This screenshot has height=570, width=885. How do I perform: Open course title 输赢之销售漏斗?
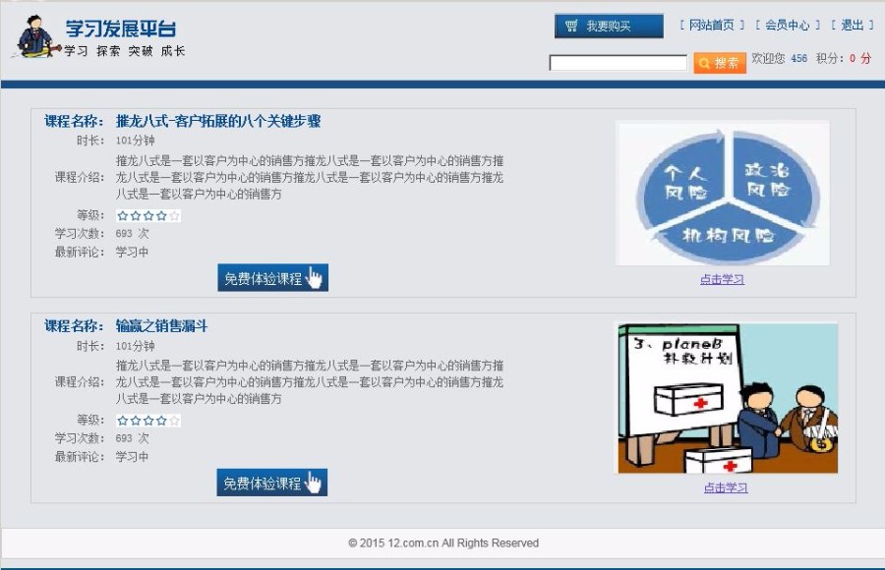click(x=161, y=325)
